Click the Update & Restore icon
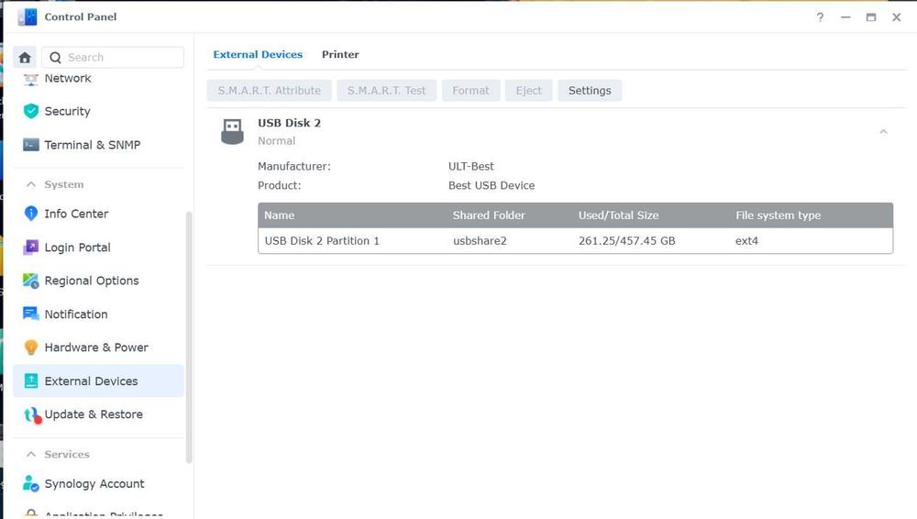The height and width of the screenshot is (519, 917). (x=32, y=414)
